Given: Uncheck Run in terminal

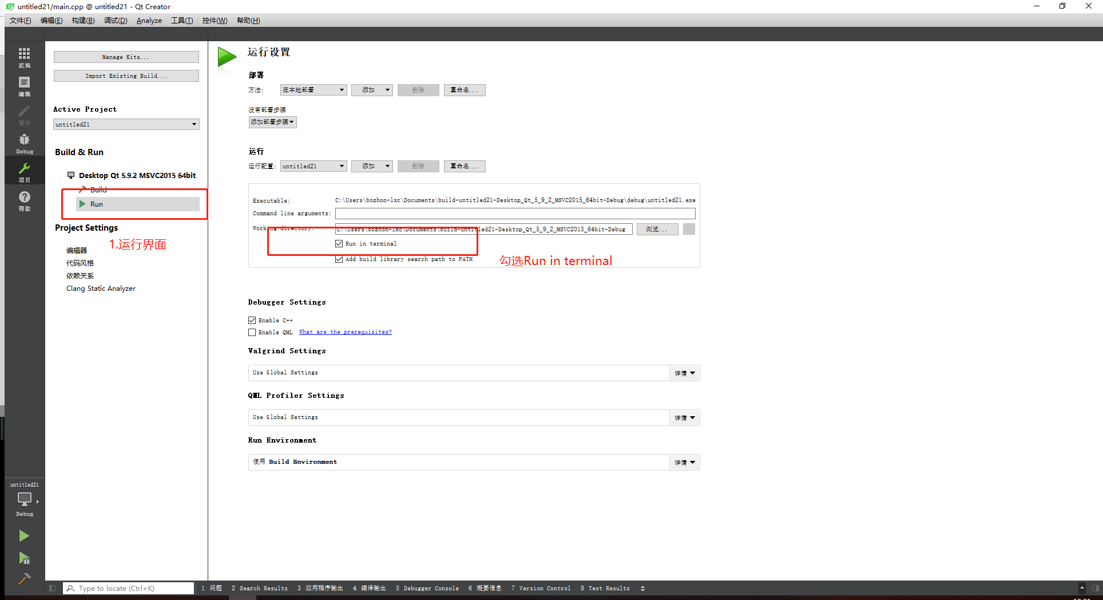Looking at the screenshot, I should 339,243.
